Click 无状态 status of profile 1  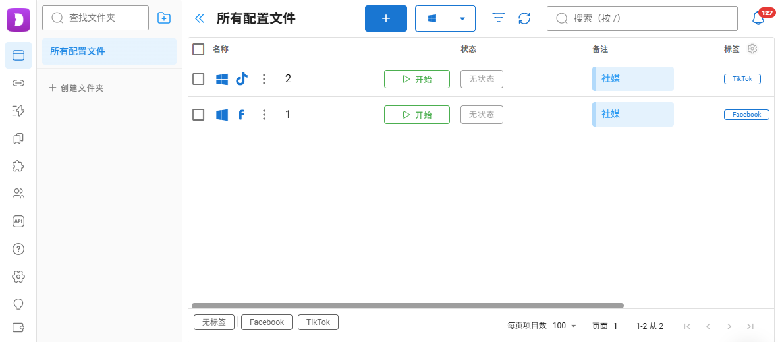[482, 115]
